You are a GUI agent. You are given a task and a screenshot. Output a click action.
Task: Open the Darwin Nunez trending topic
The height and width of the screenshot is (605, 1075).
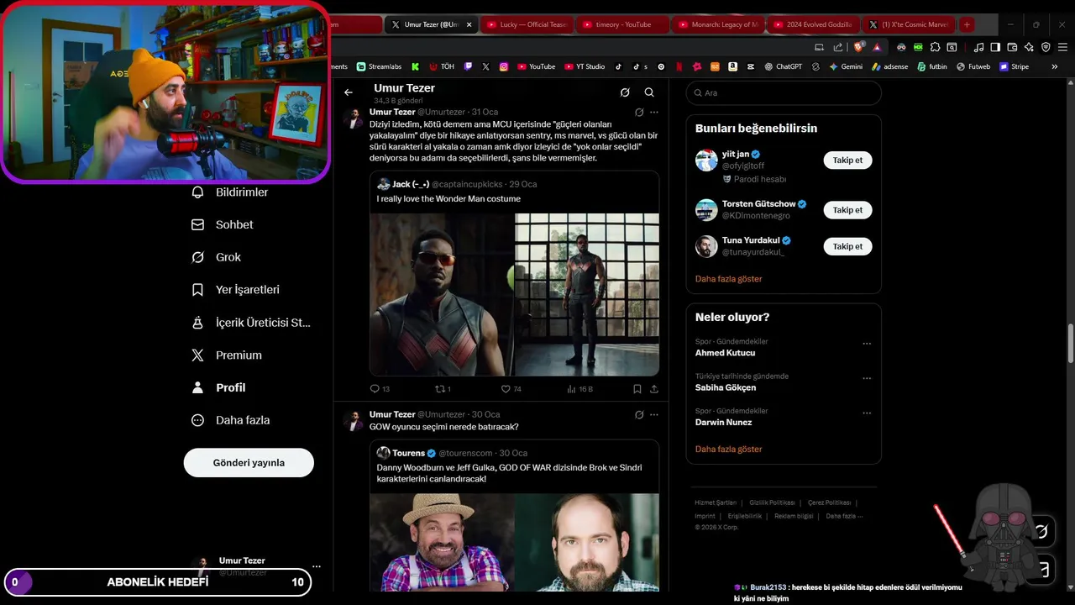point(723,423)
